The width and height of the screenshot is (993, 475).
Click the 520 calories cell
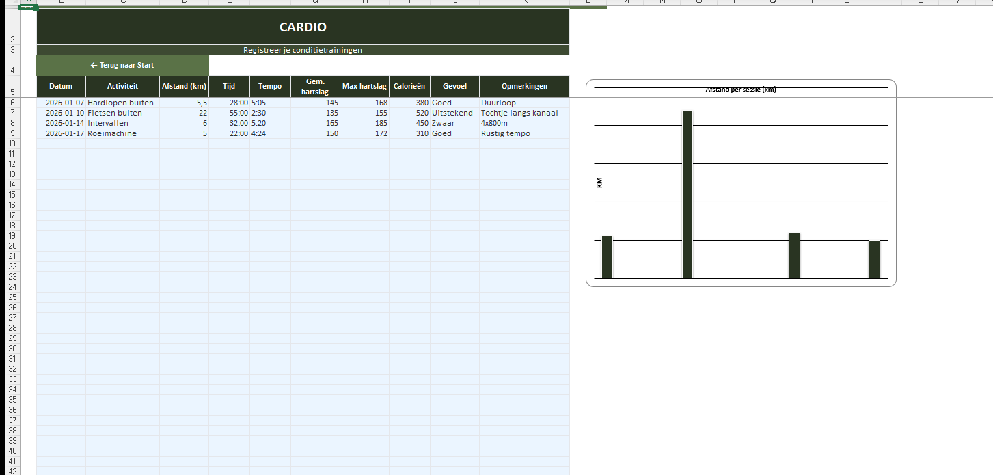[409, 113]
